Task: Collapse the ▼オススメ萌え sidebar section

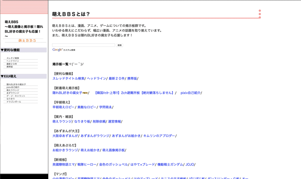Action: pyautogui.click(x=24, y=76)
